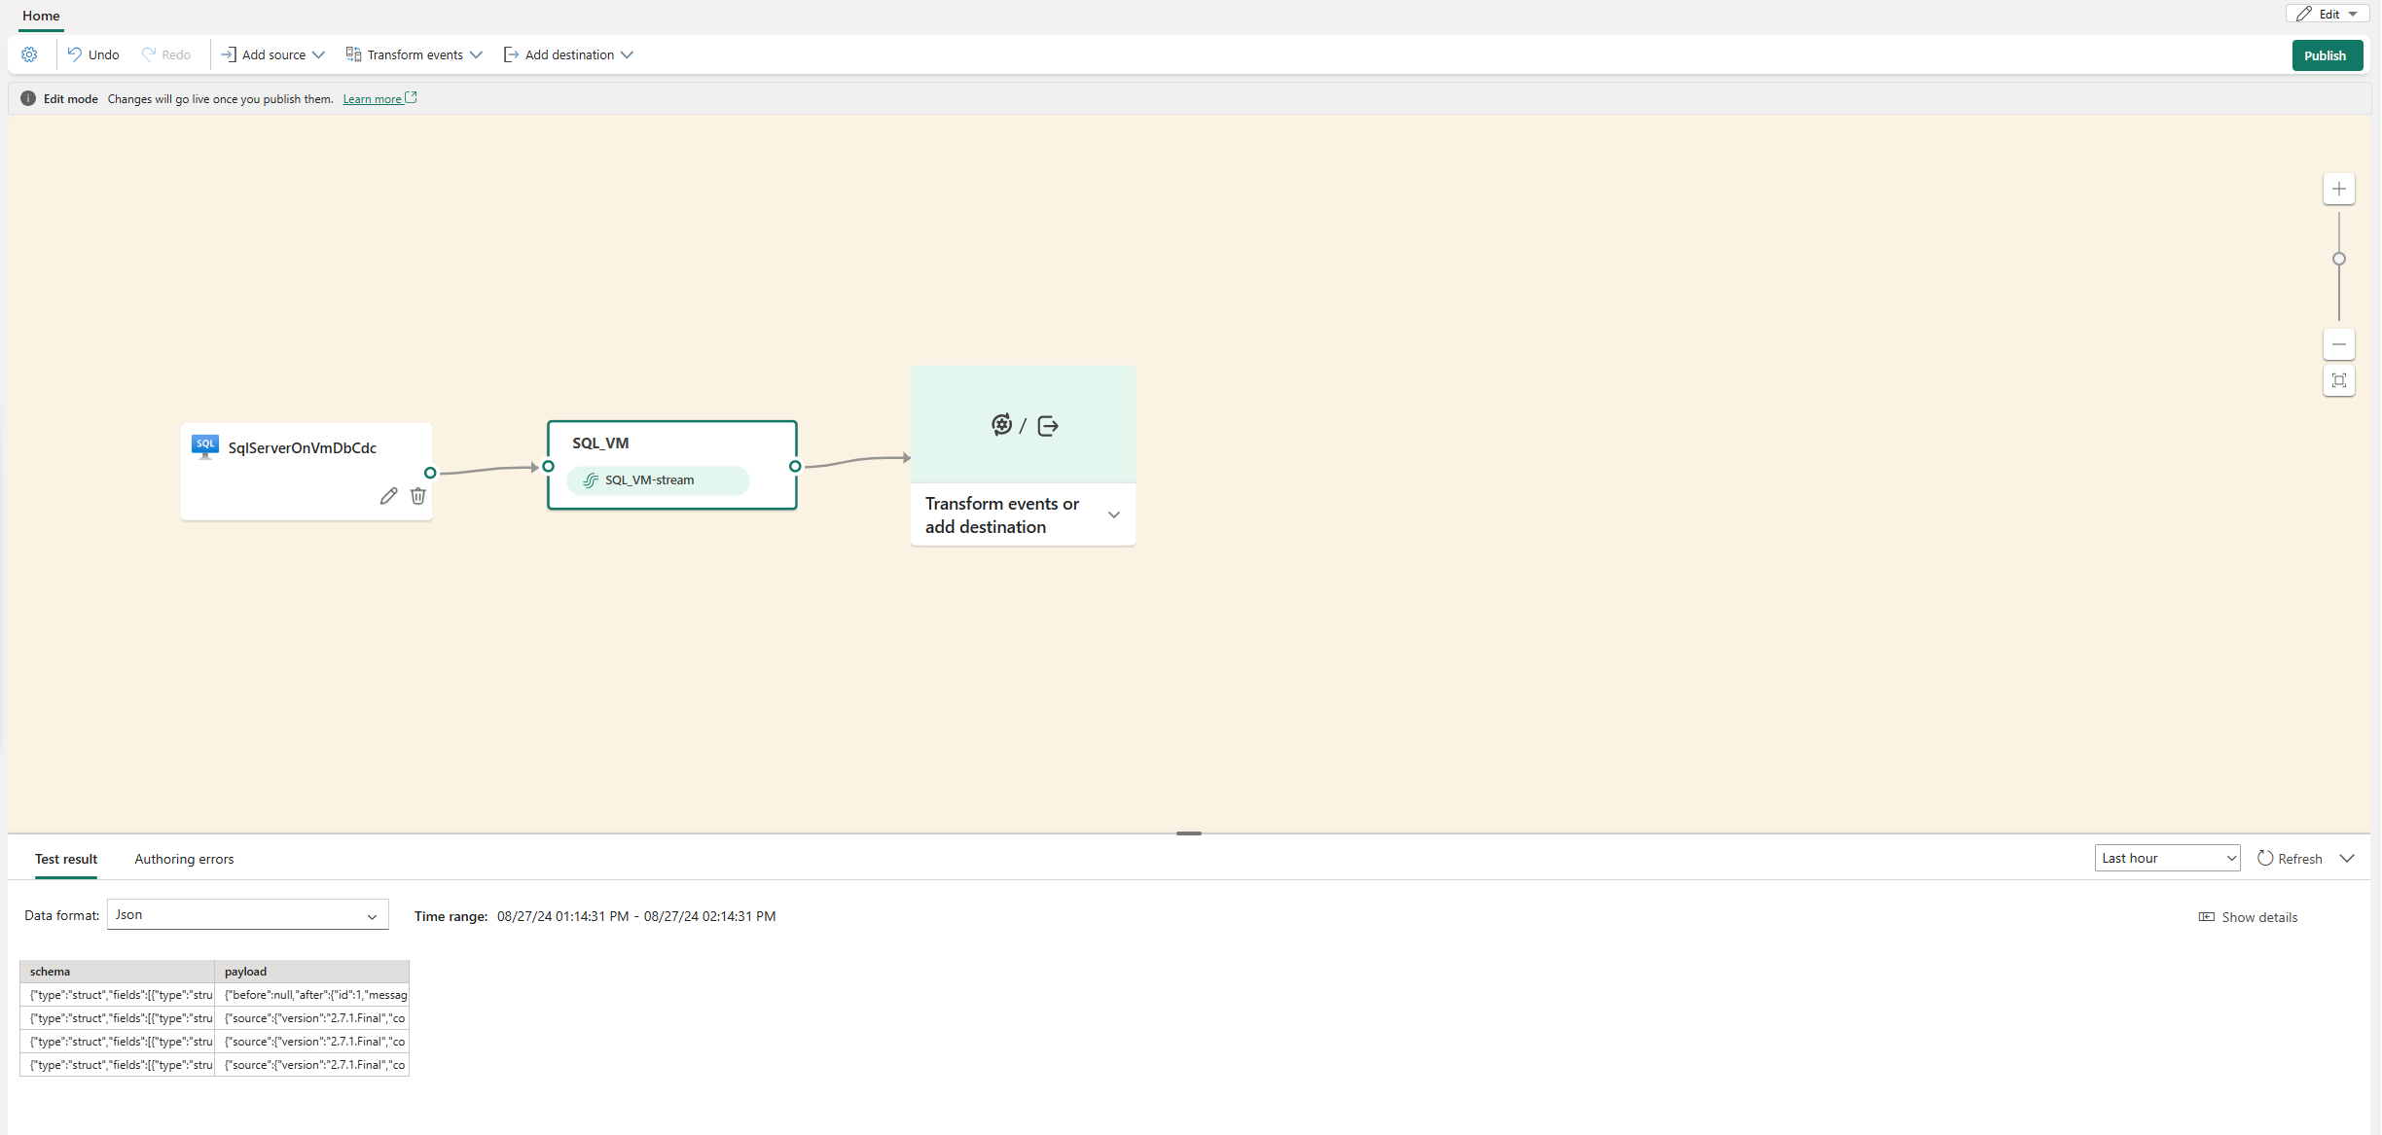The width and height of the screenshot is (2382, 1135).
Task: Fit the diagram to the view
Action: coord(2339,381)
